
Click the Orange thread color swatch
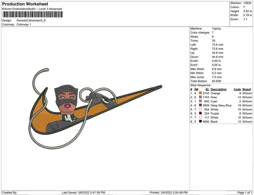point(200,93)
